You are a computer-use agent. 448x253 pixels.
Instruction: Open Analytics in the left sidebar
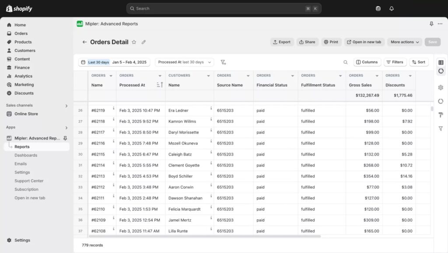point(23,76)
